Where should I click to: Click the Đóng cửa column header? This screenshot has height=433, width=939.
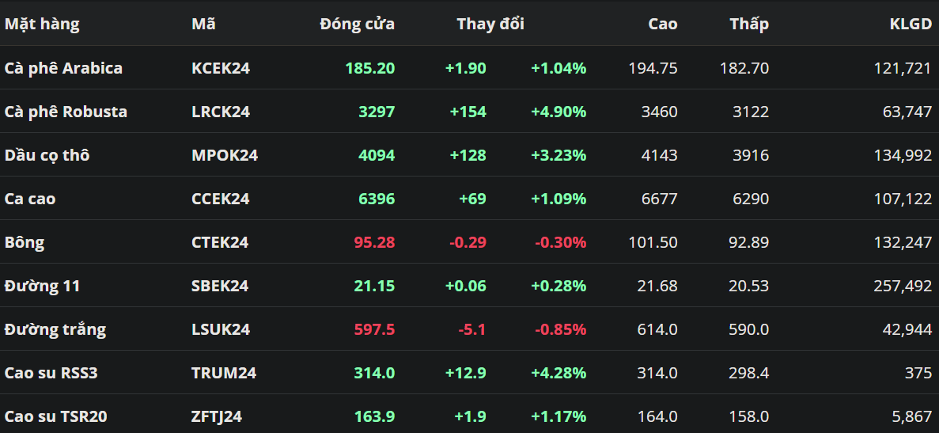(x=357, y=24)
